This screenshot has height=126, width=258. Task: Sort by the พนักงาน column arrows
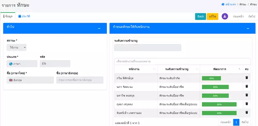click(154, 69)
